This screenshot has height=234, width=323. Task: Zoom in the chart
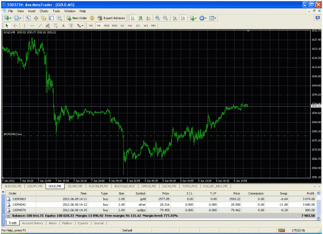[158, 18]
